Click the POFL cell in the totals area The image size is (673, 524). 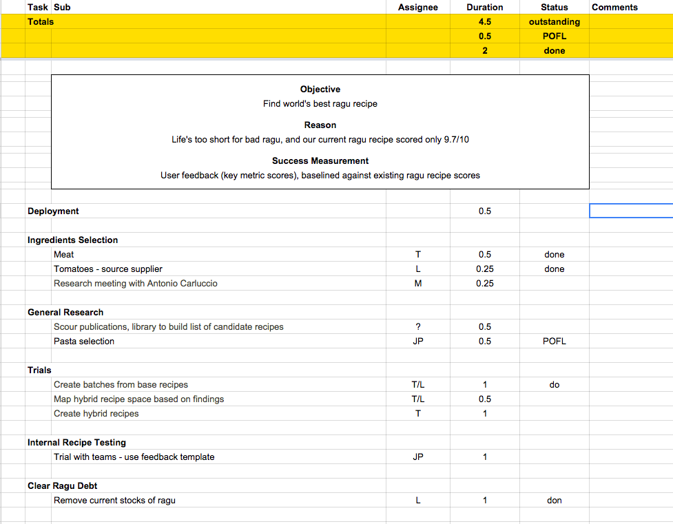(x=554, y=36)
